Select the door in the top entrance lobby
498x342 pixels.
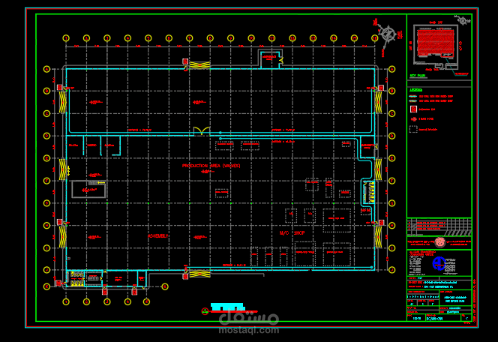coord(280,60)
